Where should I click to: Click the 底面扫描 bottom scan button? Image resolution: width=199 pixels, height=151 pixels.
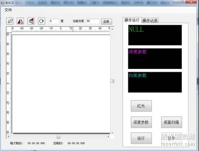coord(171,122)
